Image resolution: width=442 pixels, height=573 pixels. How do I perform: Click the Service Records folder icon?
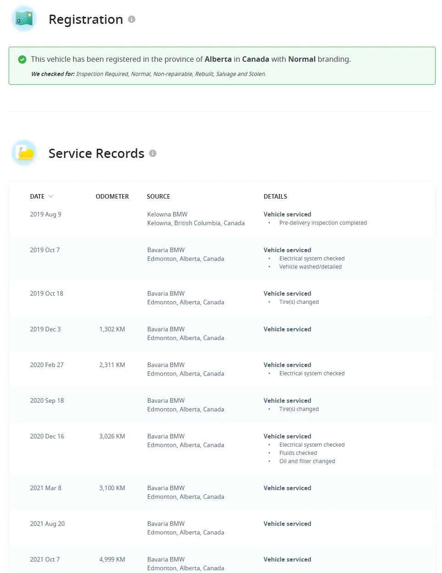[24, 153]
